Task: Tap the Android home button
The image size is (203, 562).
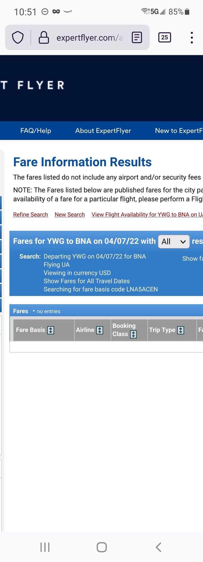Action: tap(101, 547)
